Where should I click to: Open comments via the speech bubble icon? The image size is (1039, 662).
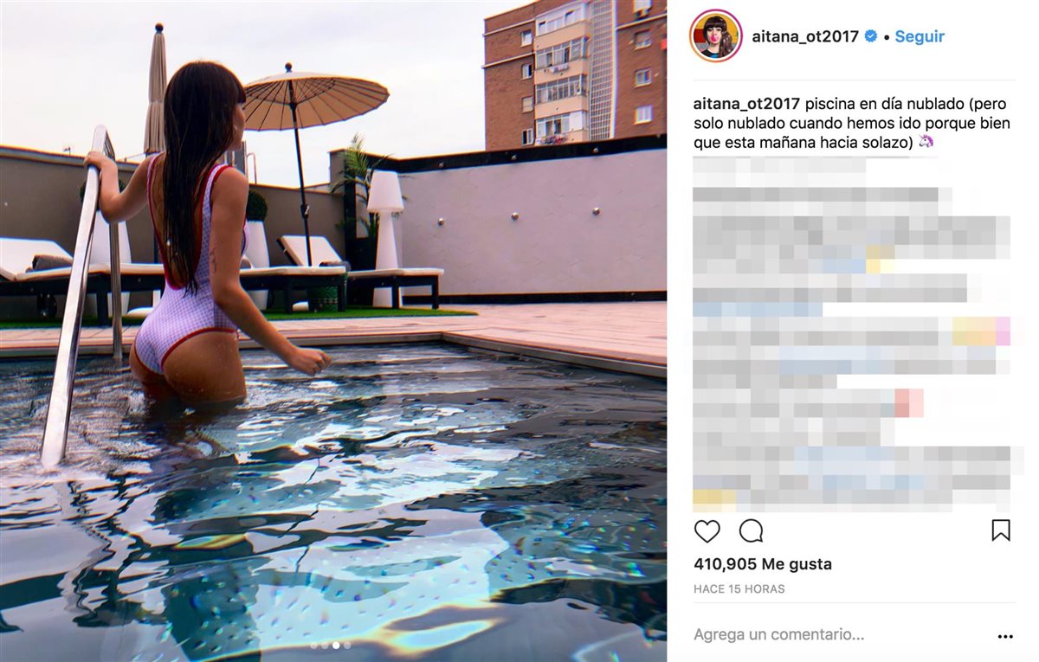coord(751,530)
